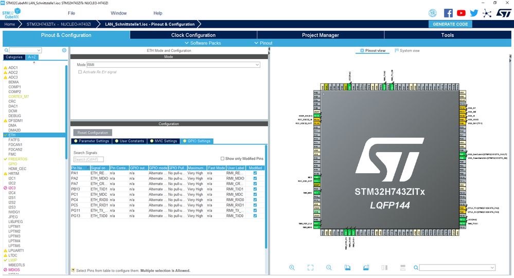Open the peripheral search combo box arrow

[x=39, y=50]
